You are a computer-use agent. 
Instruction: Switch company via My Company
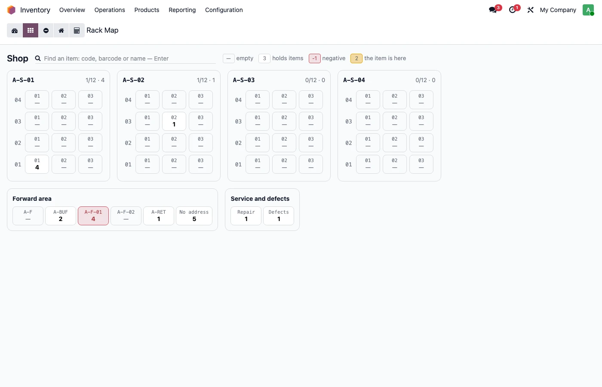pos(558,10)
